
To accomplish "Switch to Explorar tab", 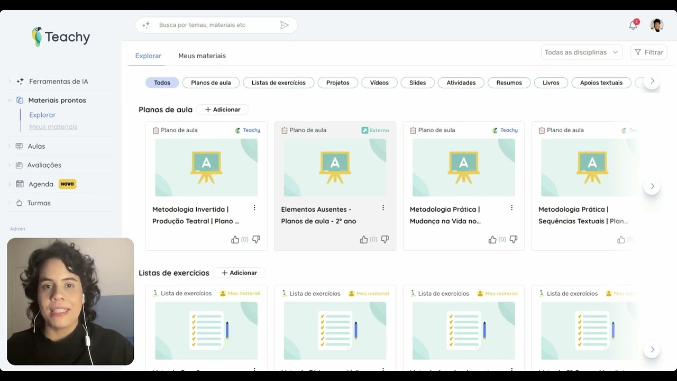I will coord(148,56).
